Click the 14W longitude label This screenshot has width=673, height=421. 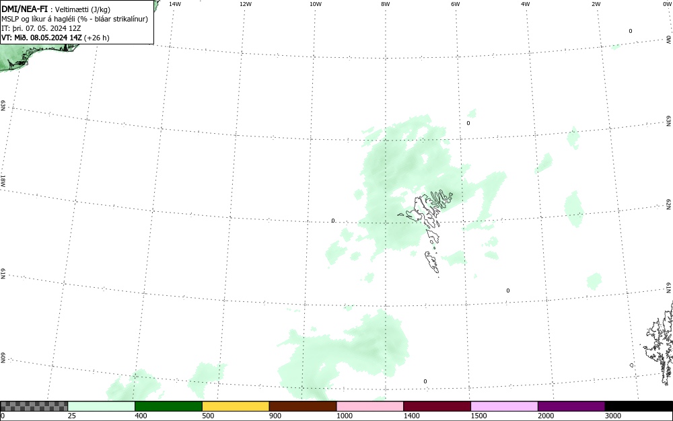(175, 4)
